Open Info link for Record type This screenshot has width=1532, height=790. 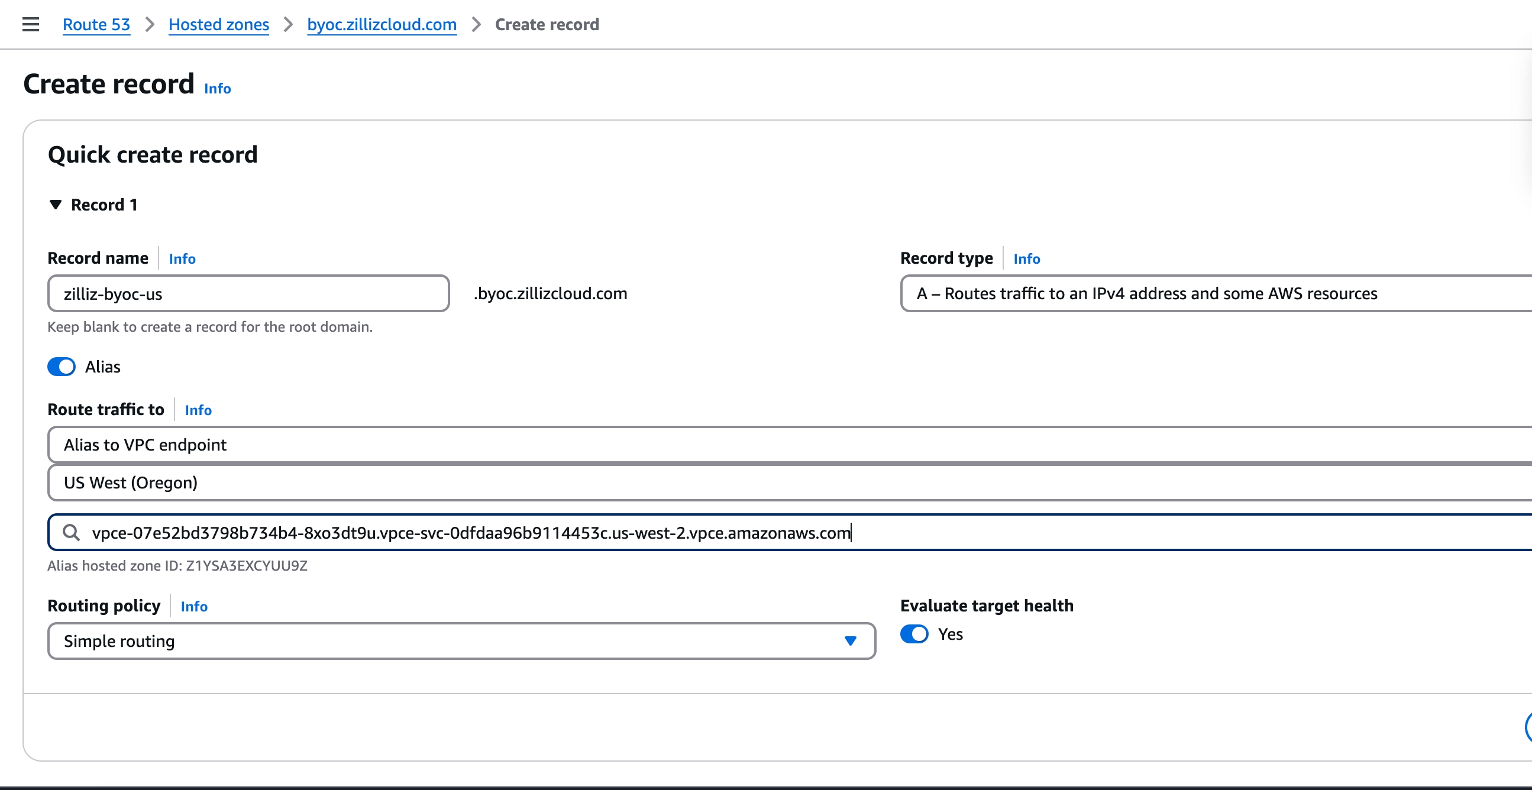[1026, 258]
